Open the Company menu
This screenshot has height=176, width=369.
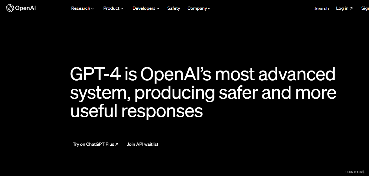click(199, 8)
